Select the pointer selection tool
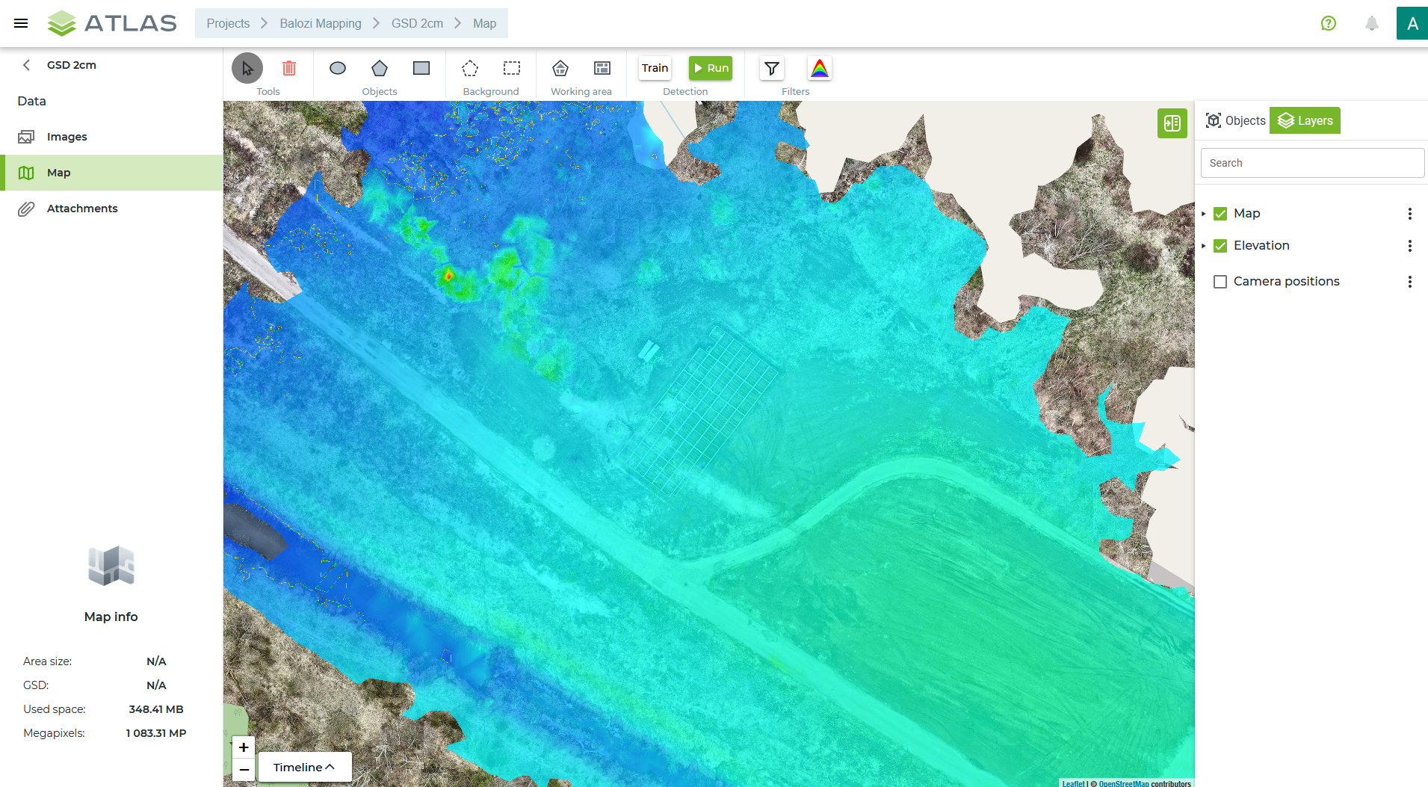Viewport: 1428px width, 787px height. 247,68
